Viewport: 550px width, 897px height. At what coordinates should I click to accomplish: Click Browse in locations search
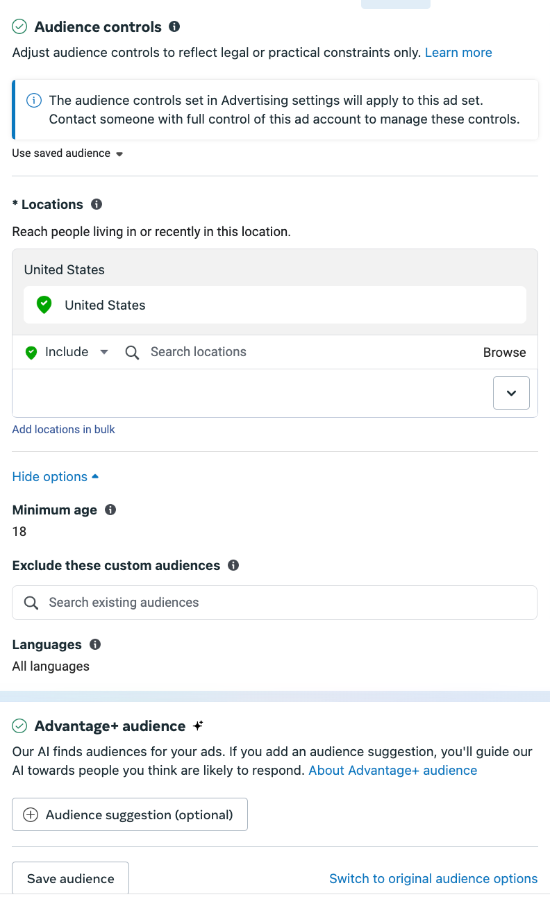505,352
